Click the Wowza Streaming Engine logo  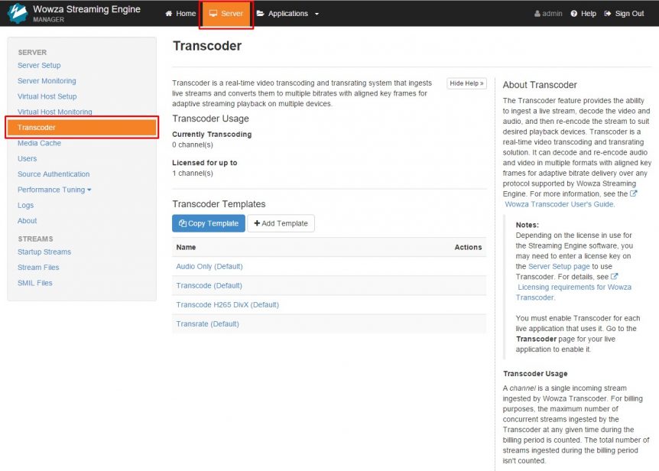tap(19, 13)
